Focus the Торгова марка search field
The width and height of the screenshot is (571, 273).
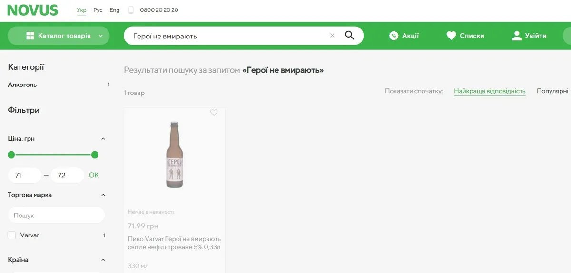tap(56, 216)
